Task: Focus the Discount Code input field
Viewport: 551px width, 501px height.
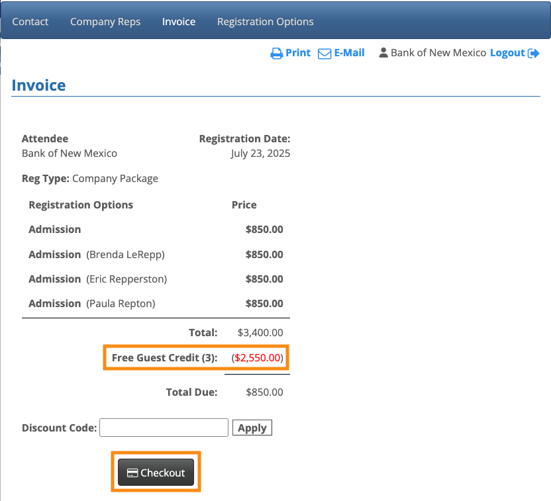Action: tap(164, 428)
